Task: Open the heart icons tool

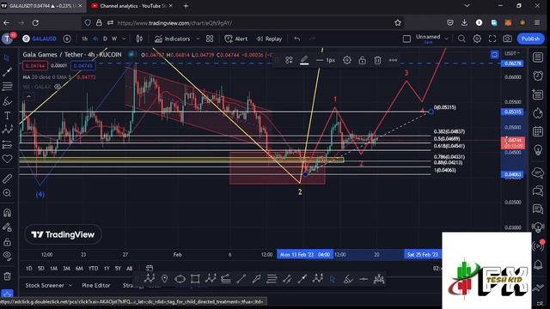Action: (7, 159)
